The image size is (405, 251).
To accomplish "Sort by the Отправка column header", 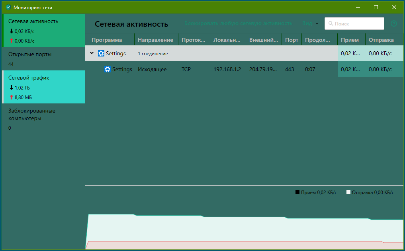I will 381,40.
